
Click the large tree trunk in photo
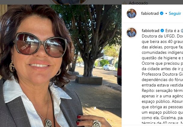pos(88,67)
